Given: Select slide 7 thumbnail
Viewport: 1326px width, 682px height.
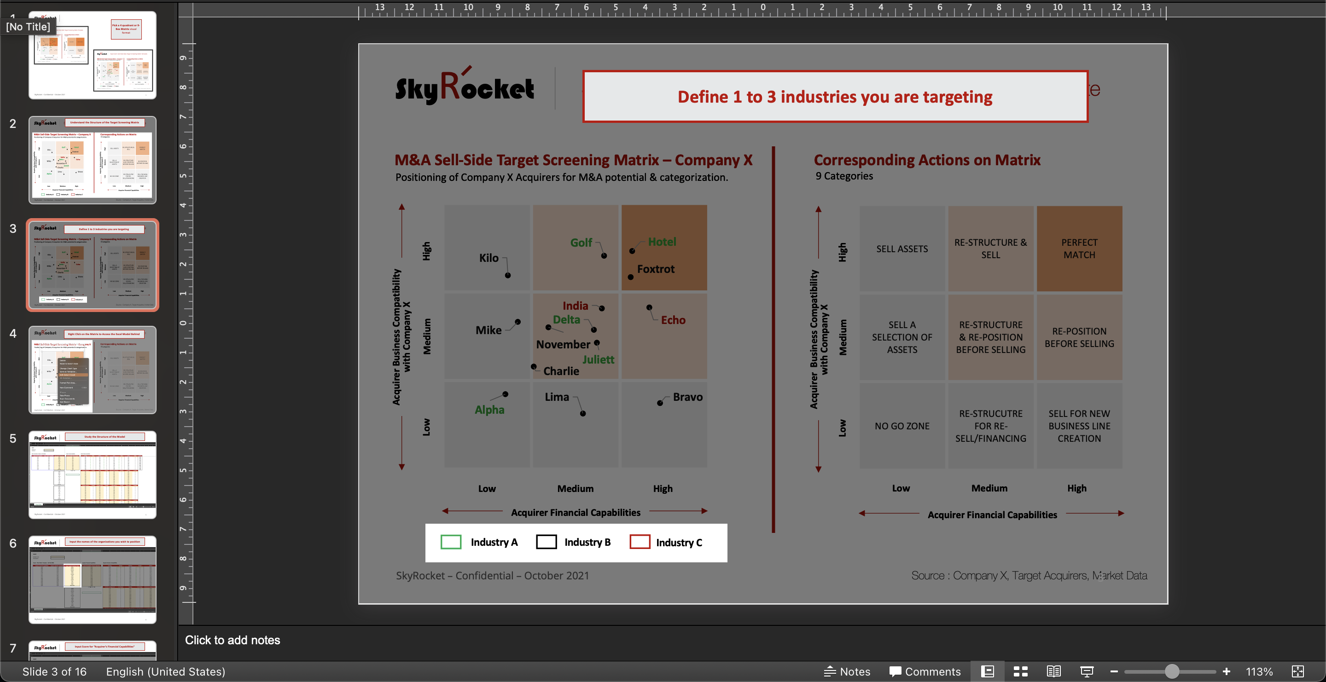Looking at the screenshot, I should [x=93, y=651].
